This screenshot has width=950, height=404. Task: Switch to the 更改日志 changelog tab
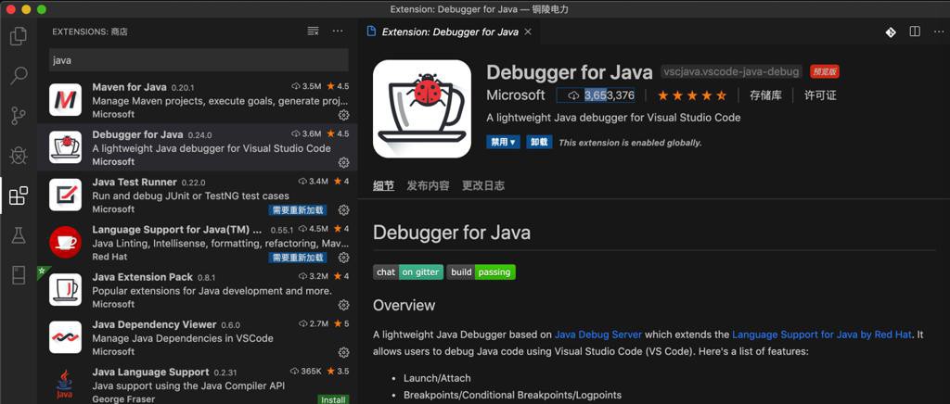(x=482, y=185)
